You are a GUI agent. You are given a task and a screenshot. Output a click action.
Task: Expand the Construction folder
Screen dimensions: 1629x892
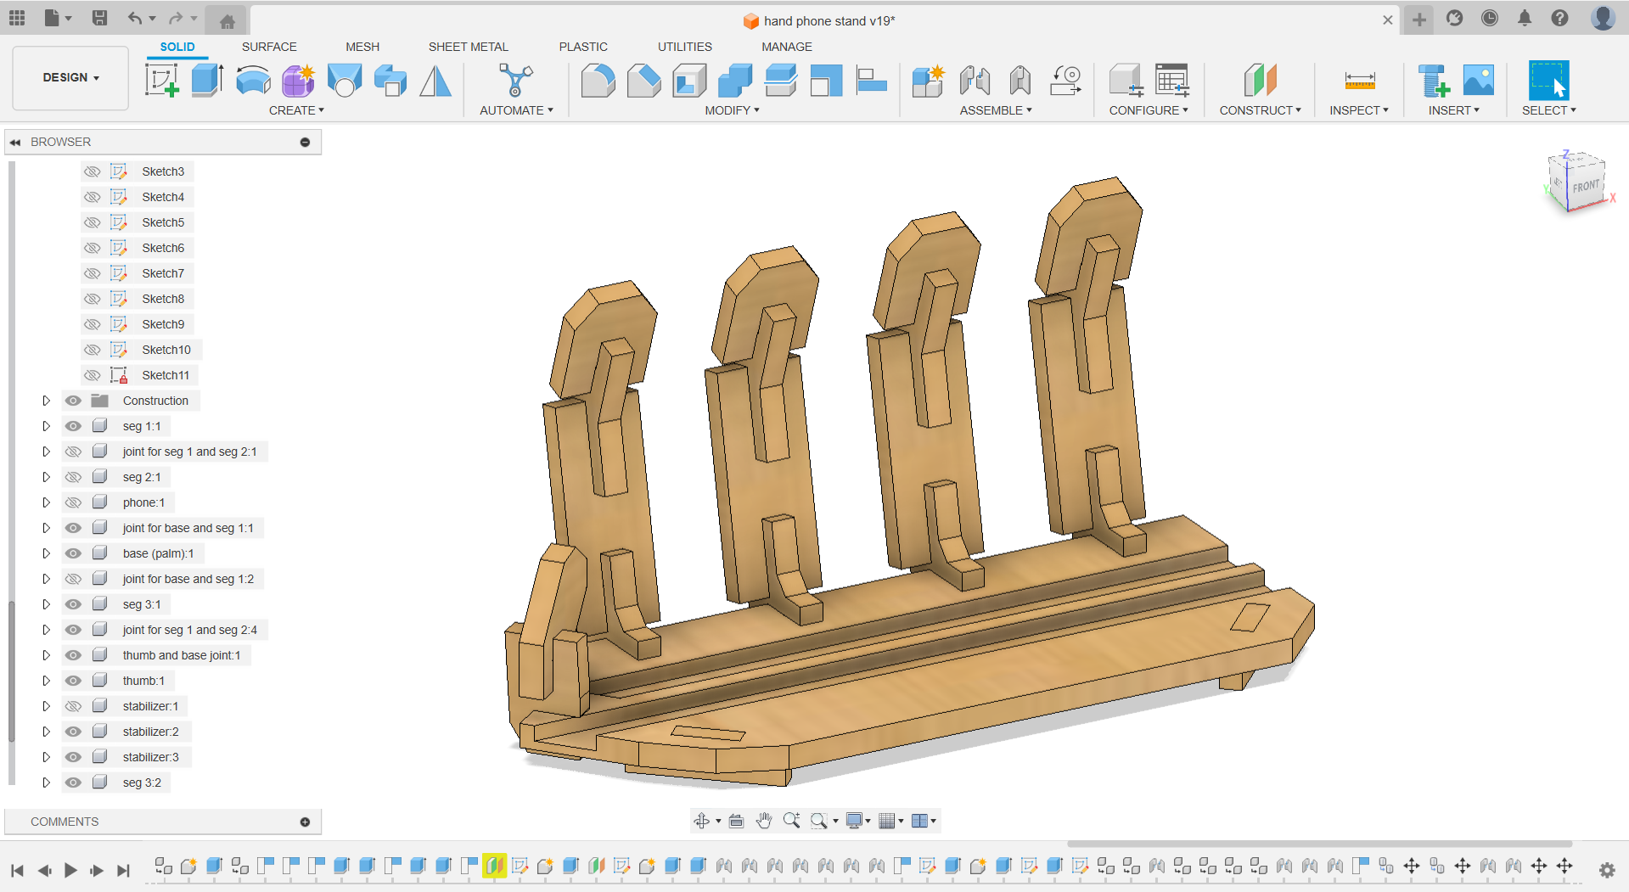click(x=47, y=401)
